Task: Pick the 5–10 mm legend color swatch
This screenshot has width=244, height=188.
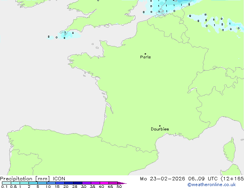Action: tap(42, 183)
